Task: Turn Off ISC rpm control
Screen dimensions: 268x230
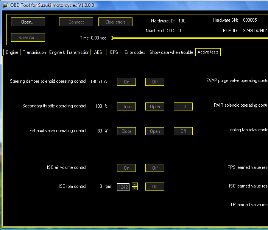Action: coord(155,186)
